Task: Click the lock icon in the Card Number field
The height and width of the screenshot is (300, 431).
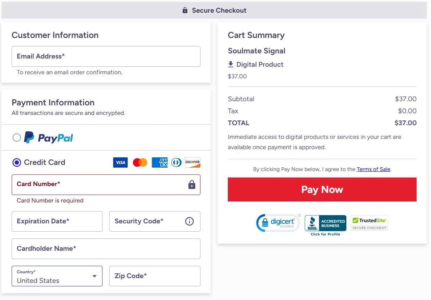Action: coord(192,184)
